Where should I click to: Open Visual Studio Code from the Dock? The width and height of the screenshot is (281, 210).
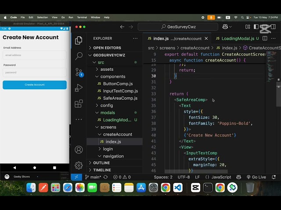pos(178,188)
